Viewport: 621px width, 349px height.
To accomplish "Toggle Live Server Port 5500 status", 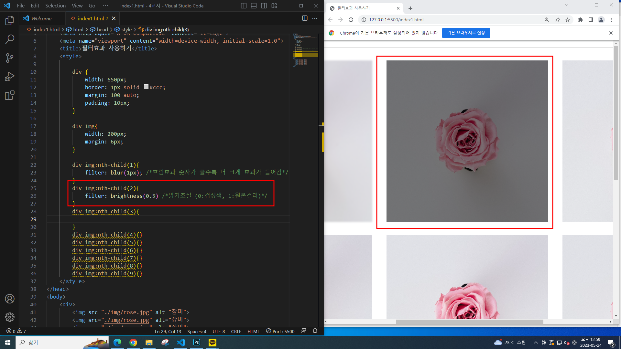I will point(280,331).
